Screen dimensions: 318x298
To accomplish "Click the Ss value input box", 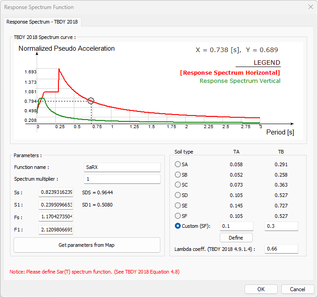I will click(56, 192).
